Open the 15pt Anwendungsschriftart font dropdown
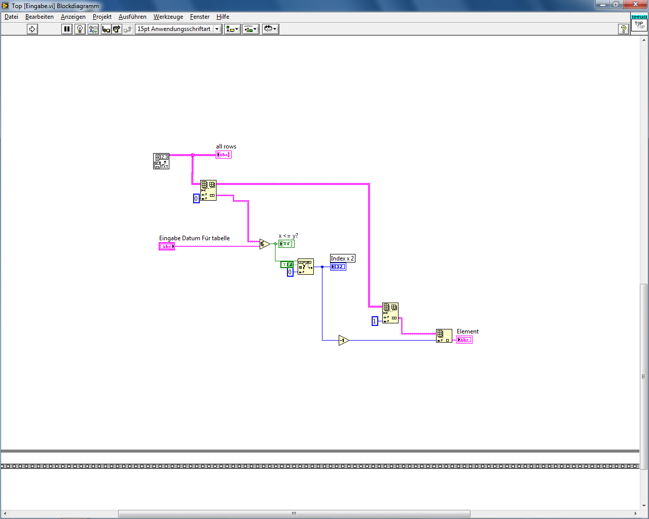The image size is (649, 519). 178,29
